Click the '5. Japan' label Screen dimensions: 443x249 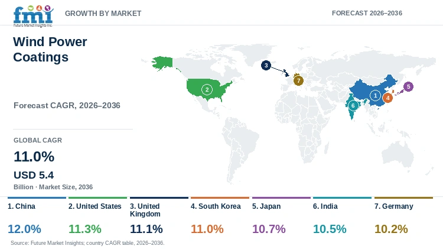(266, 206)
